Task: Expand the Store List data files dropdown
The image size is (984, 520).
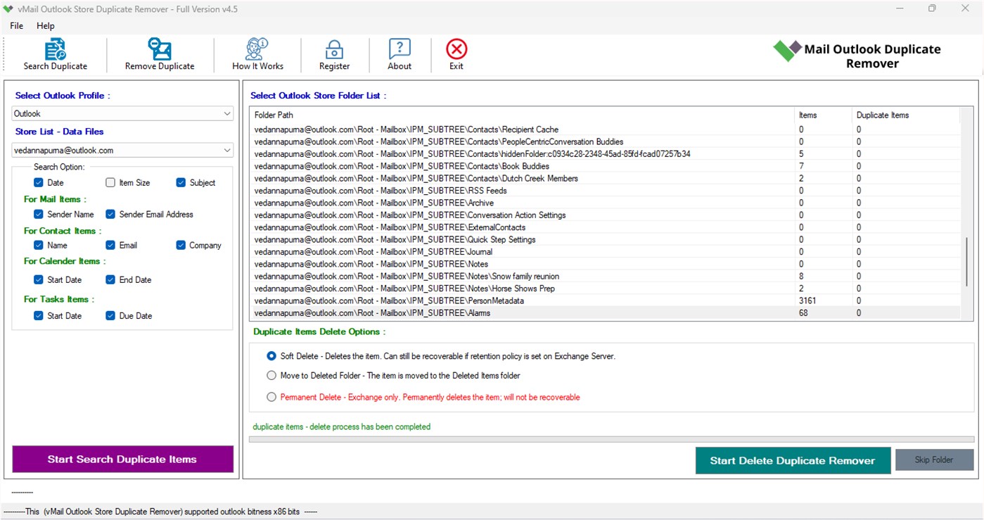Action: coord(228,150)
